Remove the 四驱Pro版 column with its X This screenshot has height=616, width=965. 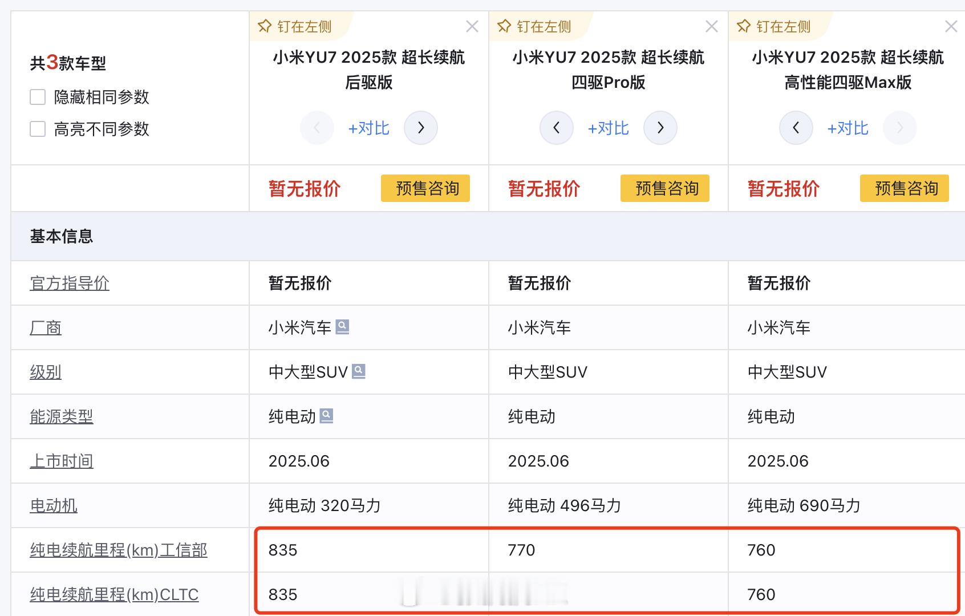pyautogui.click(x=712, y=26)
